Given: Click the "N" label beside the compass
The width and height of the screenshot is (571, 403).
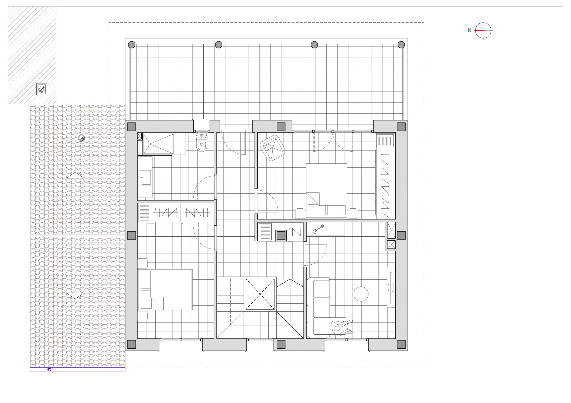Looking at the screenshot, I should coord(470,30).
